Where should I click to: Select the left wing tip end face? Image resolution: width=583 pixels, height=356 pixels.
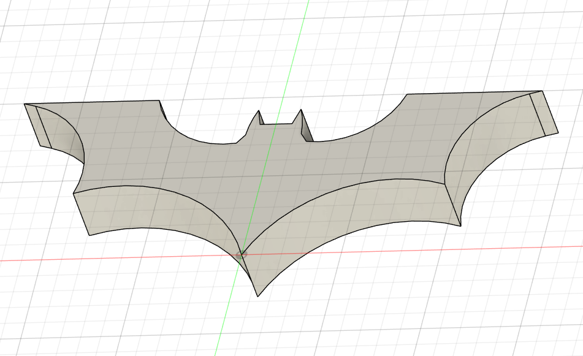point(37,126)
